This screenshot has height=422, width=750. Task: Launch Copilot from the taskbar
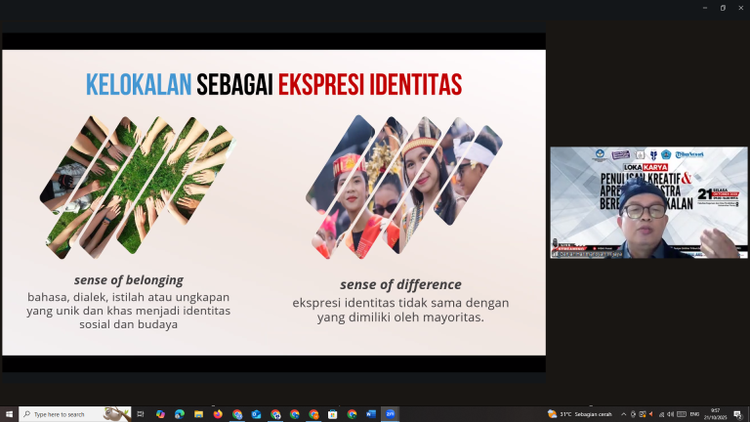click(x=160, y=414)
